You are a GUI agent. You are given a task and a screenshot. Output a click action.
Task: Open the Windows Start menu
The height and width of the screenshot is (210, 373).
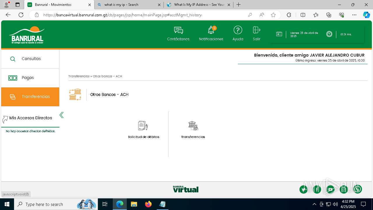coord(7,204)
